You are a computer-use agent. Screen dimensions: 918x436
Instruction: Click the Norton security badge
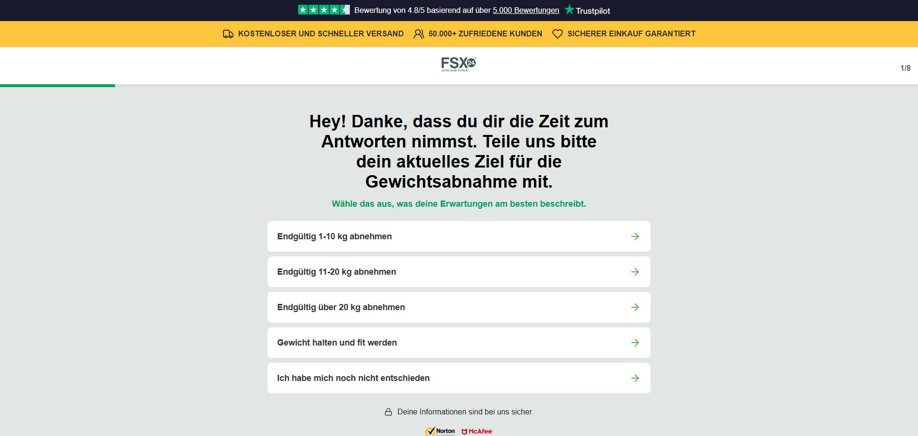tap(440, 431)
